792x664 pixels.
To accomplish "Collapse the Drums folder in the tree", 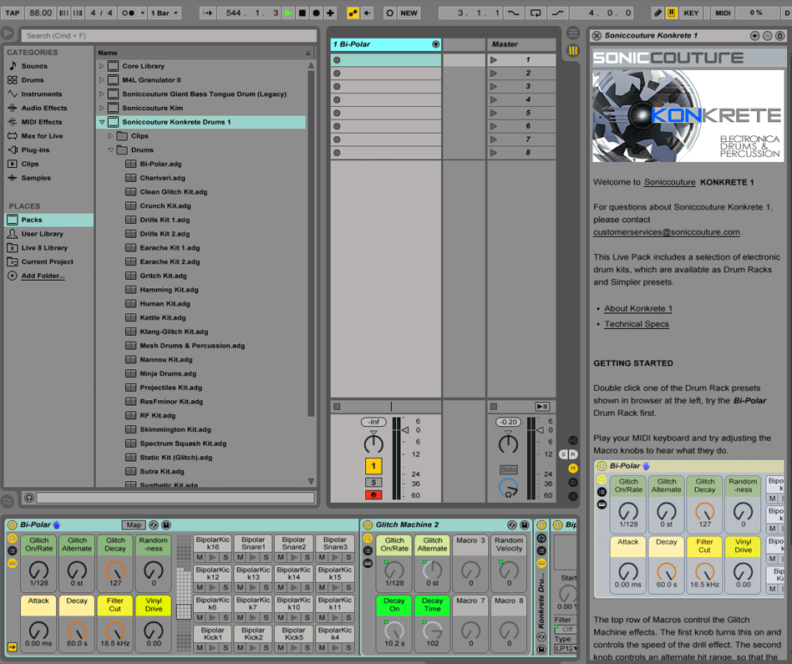I will (x=110, y=150).
